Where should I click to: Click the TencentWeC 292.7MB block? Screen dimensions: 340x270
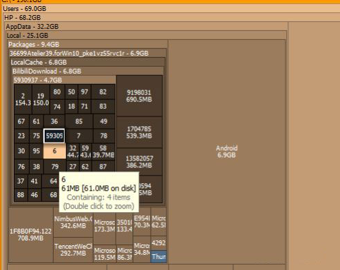tap(73, 250)
